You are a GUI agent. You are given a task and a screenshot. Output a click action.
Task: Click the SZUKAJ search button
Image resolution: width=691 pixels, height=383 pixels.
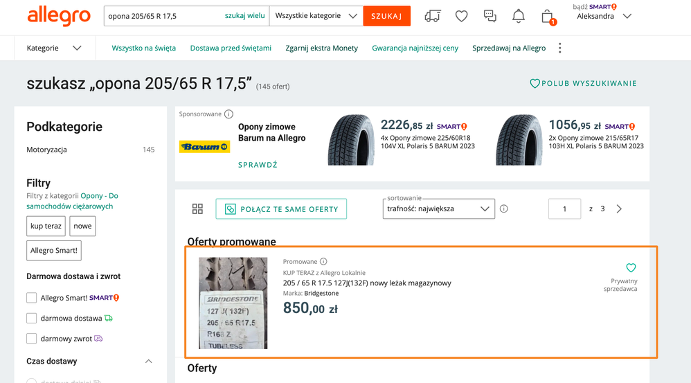pos(386,16)
